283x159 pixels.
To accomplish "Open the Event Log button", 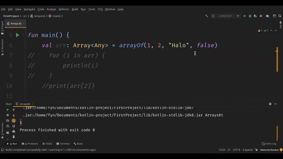I will point(269,144).
